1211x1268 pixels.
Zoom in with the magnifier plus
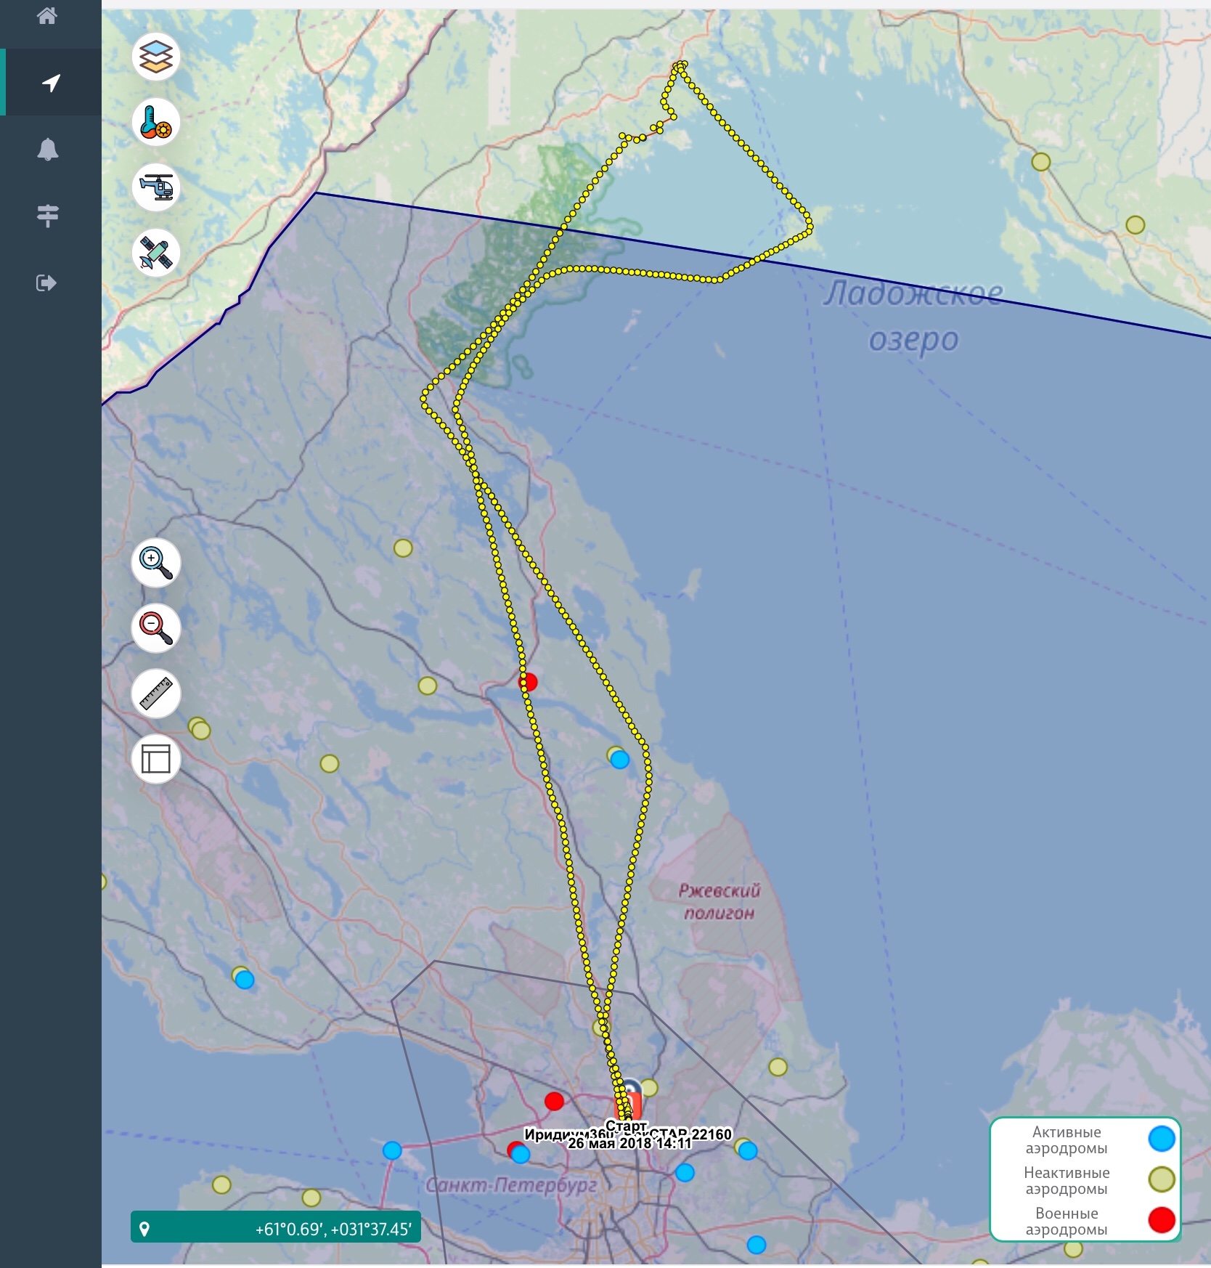tap(156, 563)
